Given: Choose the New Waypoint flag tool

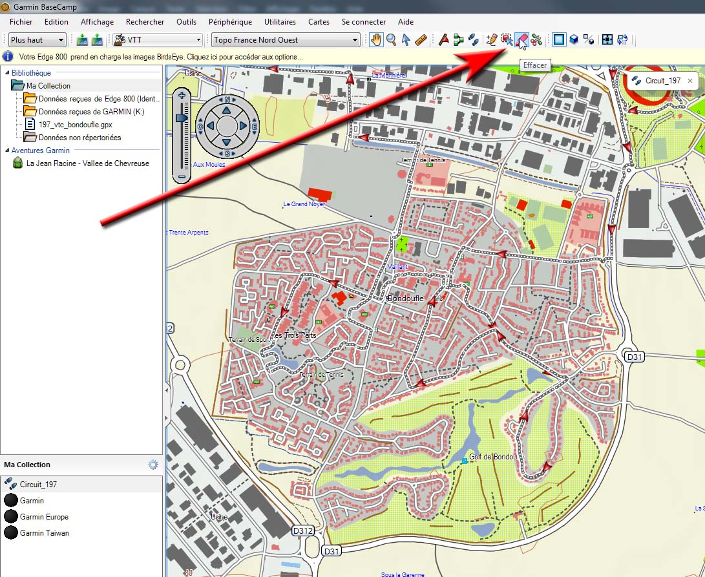Looking at the screenshot, I should (x=444, y=39).
